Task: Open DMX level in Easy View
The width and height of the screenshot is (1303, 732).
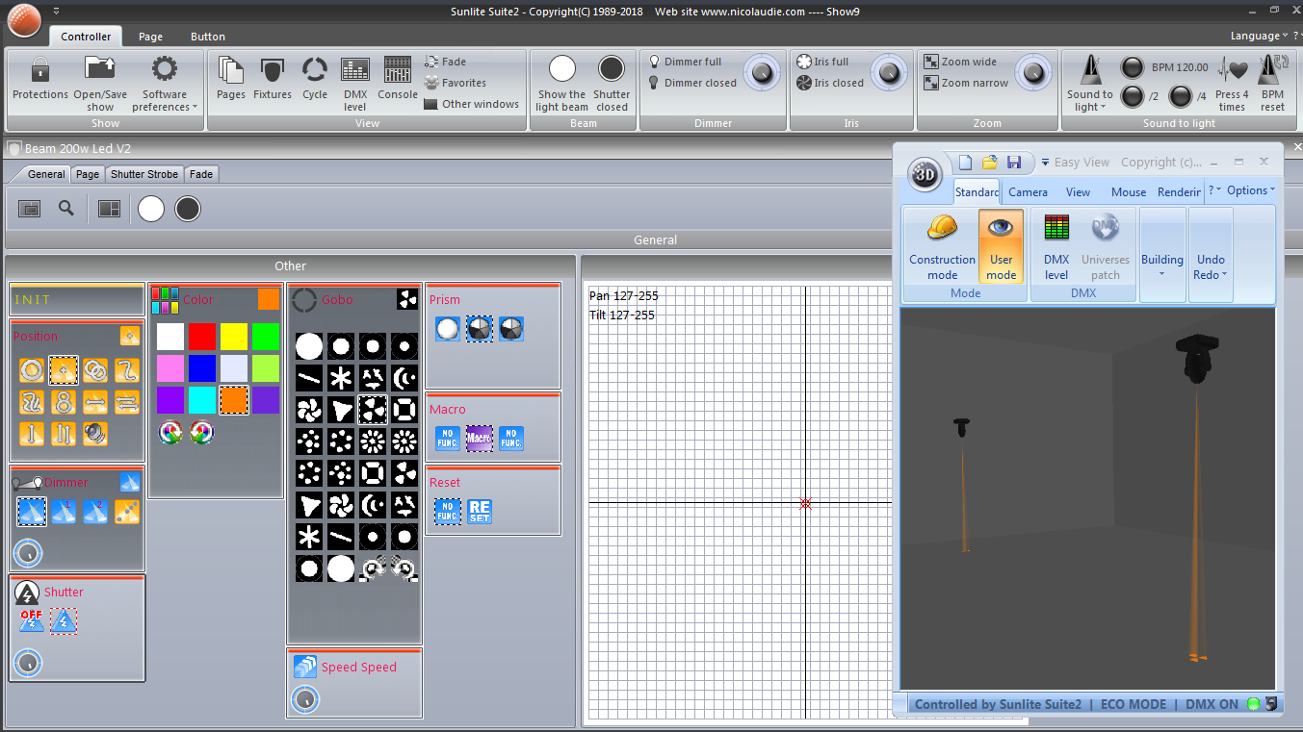Action: [x=1056, y=246]
